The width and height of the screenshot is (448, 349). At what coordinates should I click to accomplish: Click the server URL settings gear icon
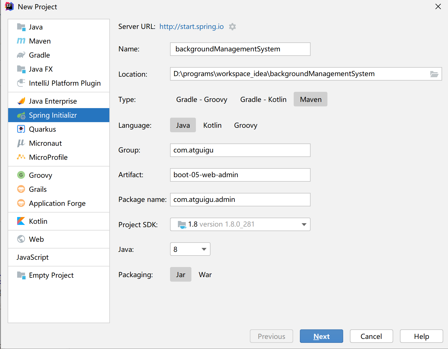click(232, 27)
